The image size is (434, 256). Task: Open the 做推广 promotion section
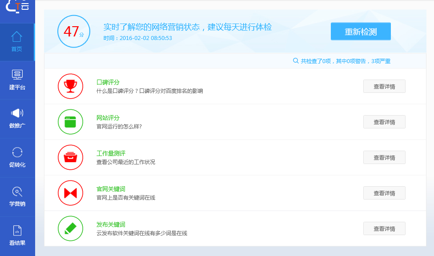[x=17, y=118]
